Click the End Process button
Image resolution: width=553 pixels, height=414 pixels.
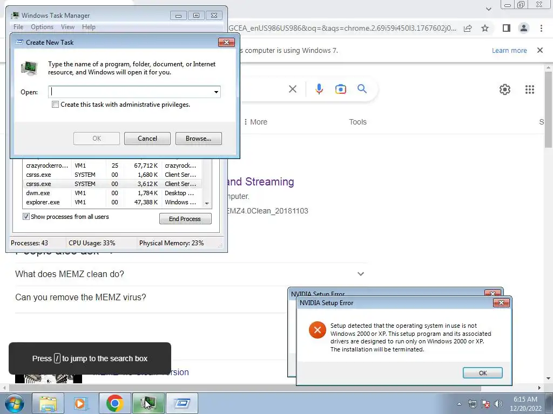pyautogui.click(x=185, y=219)
